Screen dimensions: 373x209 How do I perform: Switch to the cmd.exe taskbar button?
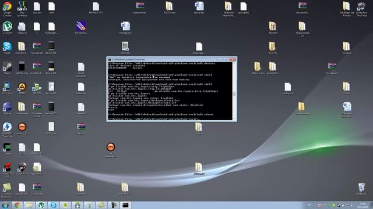pyautogui.click(x=125, y=205)
